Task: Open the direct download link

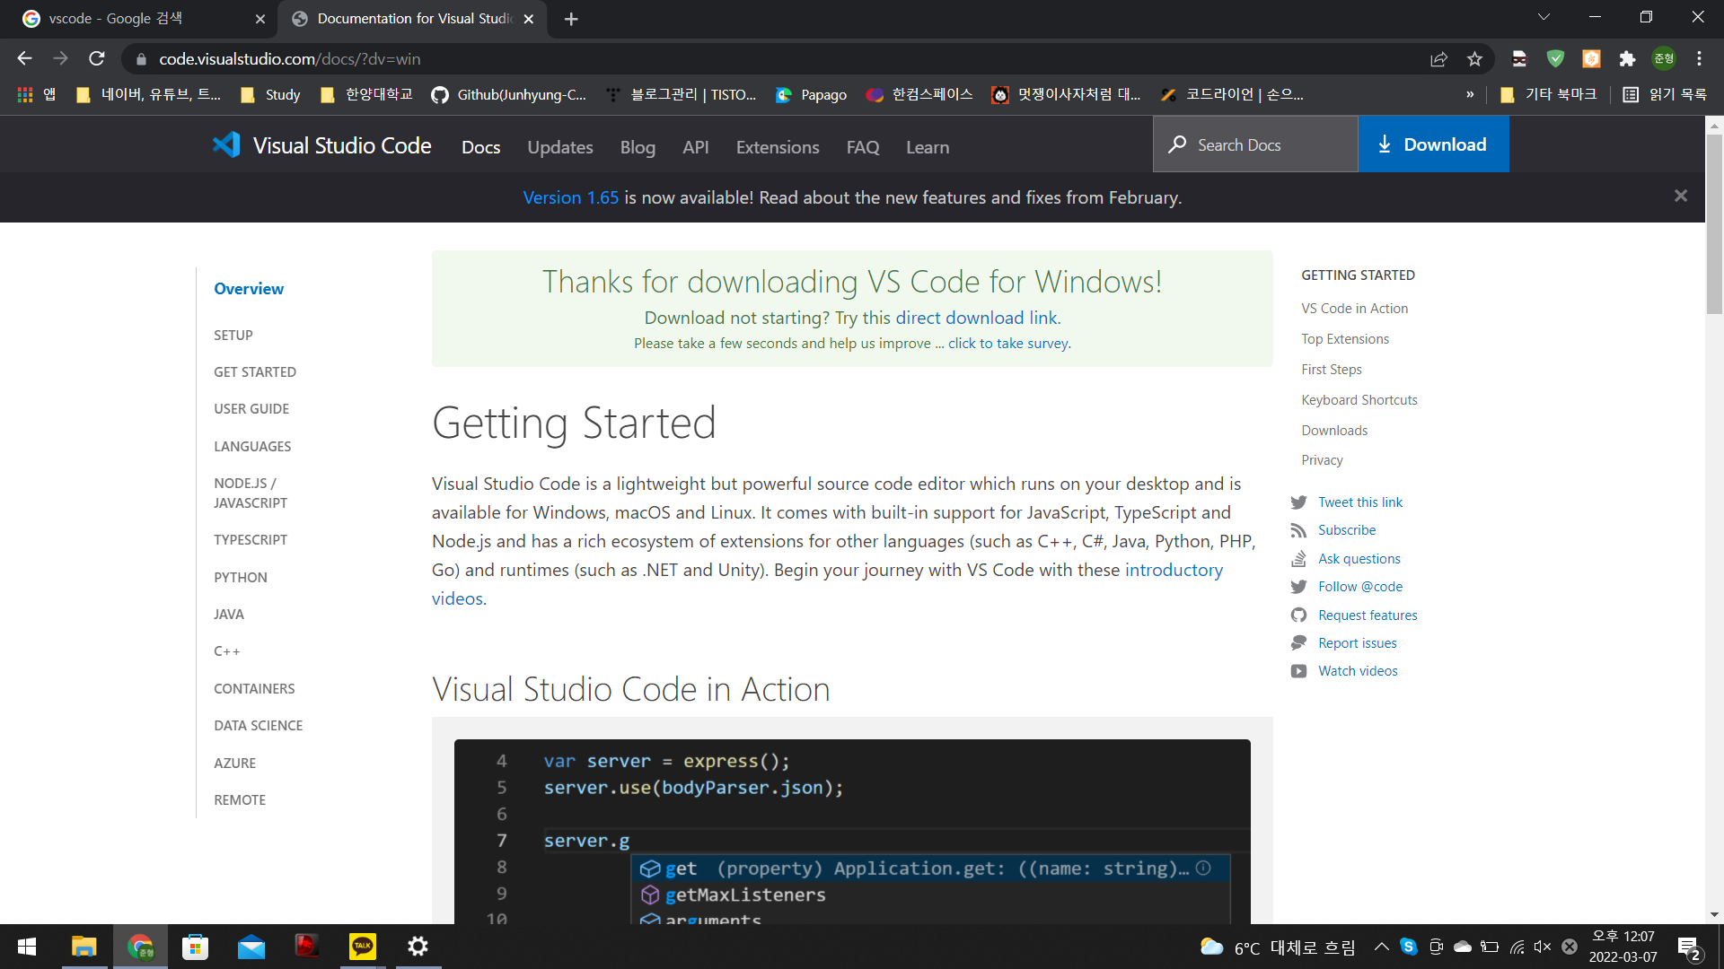Action: click(x=976, y=318)
